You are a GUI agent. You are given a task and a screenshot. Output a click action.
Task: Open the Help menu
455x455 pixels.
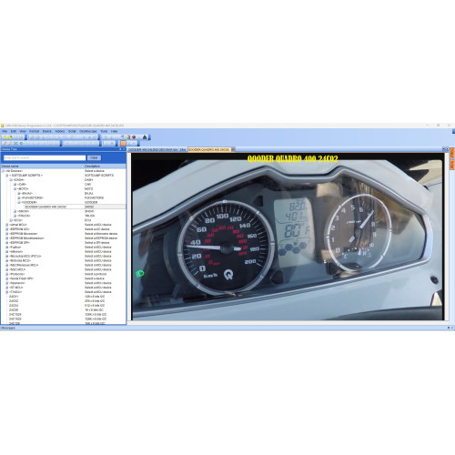click(x=114, y=131)
